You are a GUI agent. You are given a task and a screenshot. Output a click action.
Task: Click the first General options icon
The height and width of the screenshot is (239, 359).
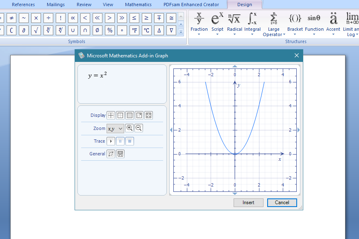111,154
